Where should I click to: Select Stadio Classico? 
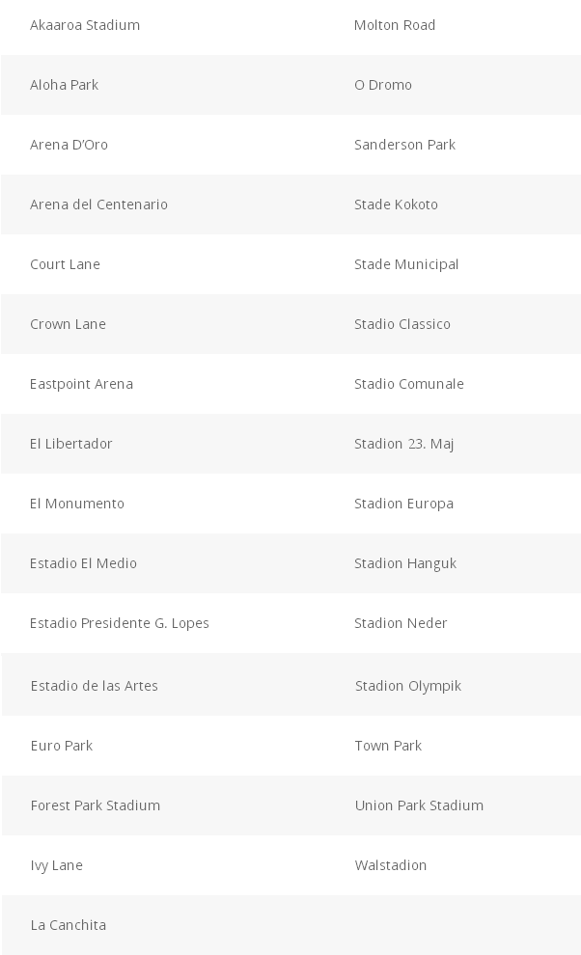point(402,324)
